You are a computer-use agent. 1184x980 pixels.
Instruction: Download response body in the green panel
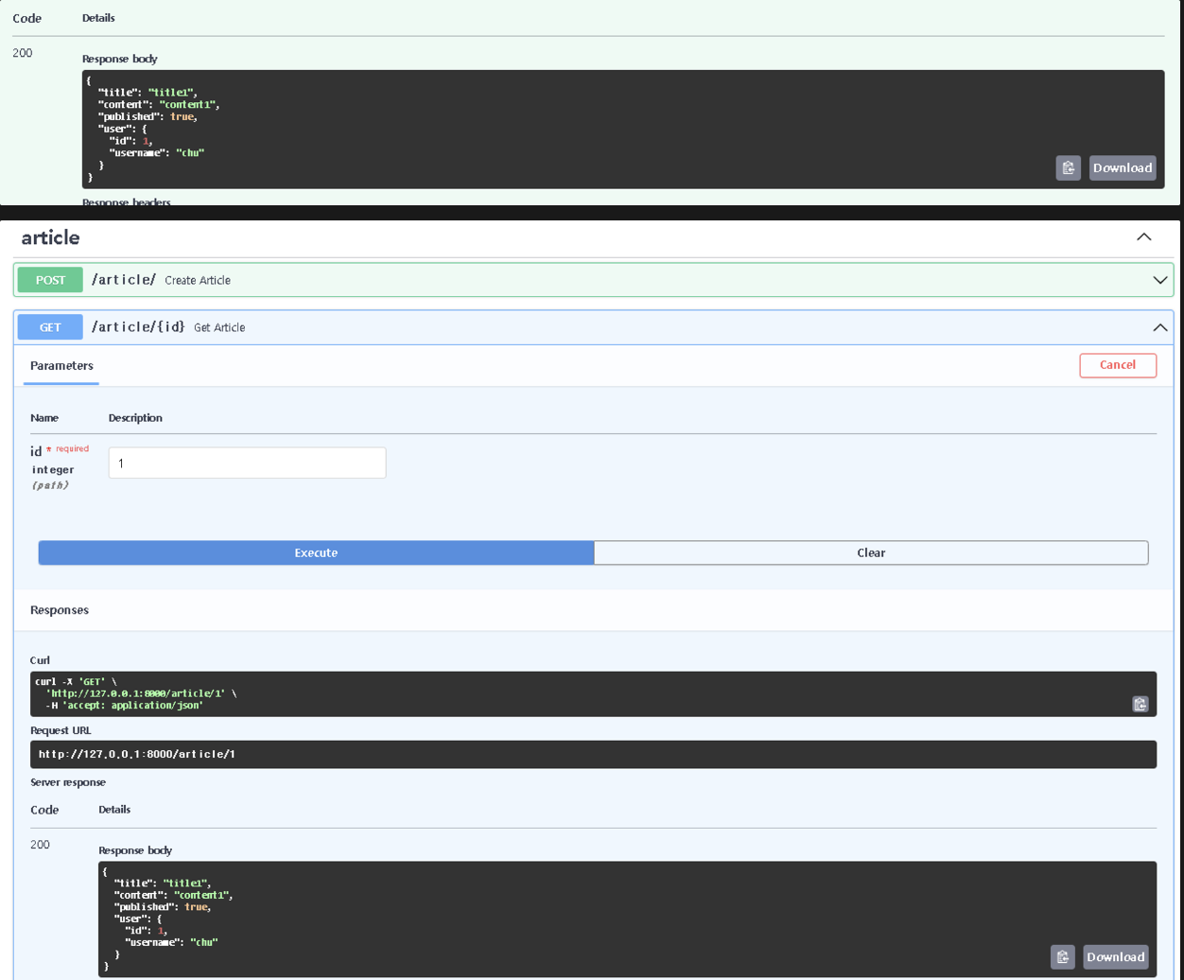click(1123, 168)
